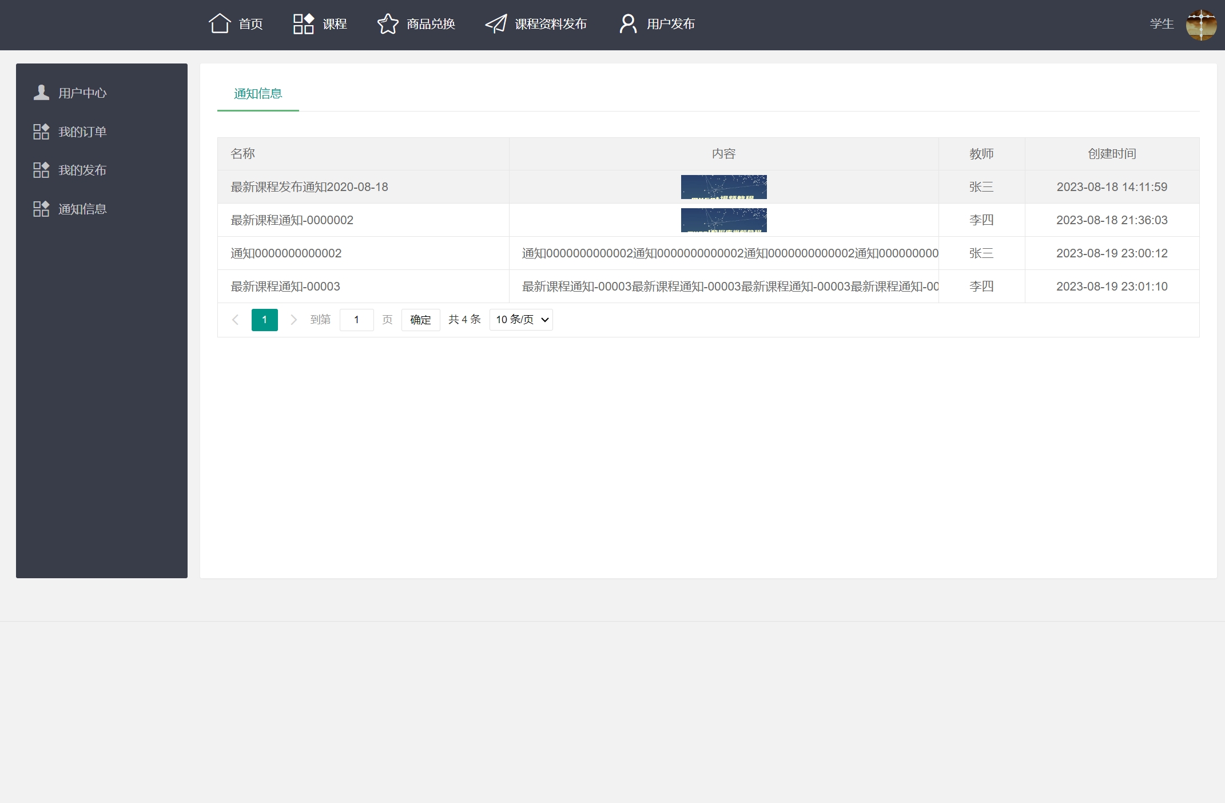The height and width of the screenshot is (803, 1225).
Task: Open image thumbnail in 最新课程发布通知2020-08-18 row
Action: [723, 187]
